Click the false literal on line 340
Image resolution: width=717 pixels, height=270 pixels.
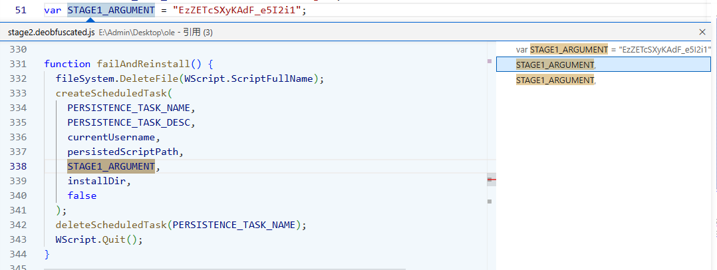pyautogui.click(x=82, y=196)
